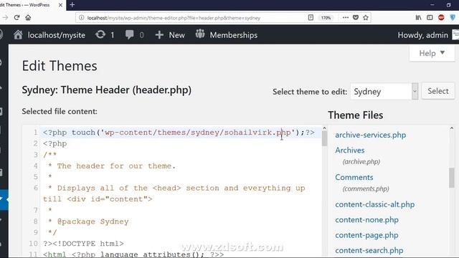Open page actions three-dots menu
459x258 pixels.
click(346, 17)
